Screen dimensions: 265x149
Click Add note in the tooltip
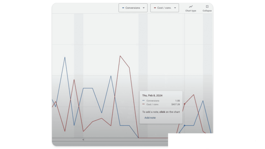[x=150, y=118]
